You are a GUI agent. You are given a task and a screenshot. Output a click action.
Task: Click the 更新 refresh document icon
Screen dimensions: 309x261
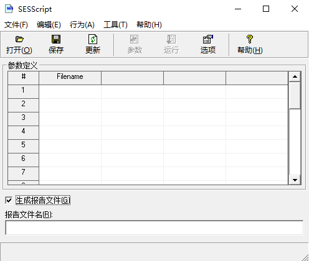pos(93,39)
